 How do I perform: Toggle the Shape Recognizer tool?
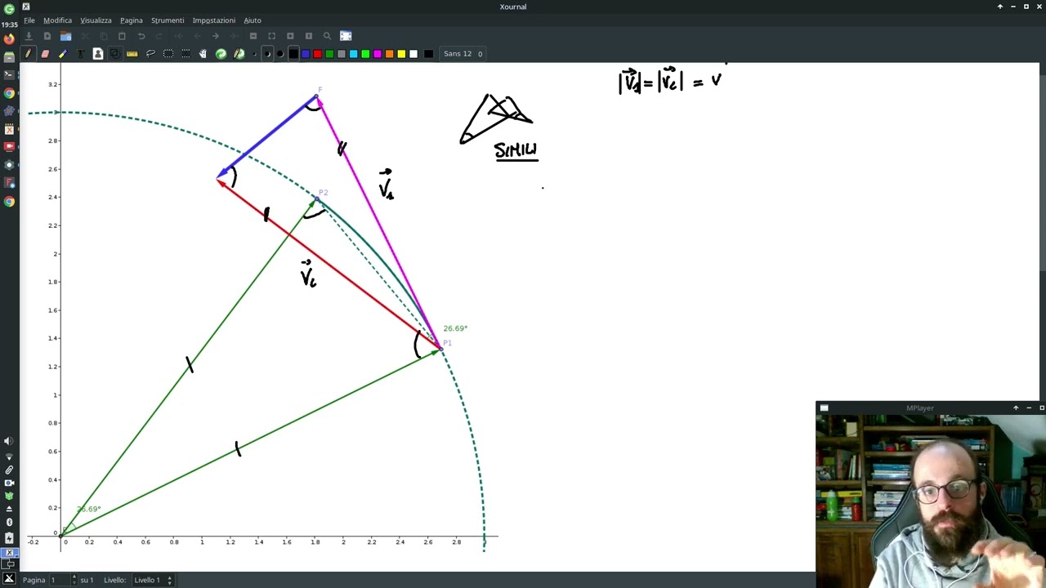click(x=115, y=54)
